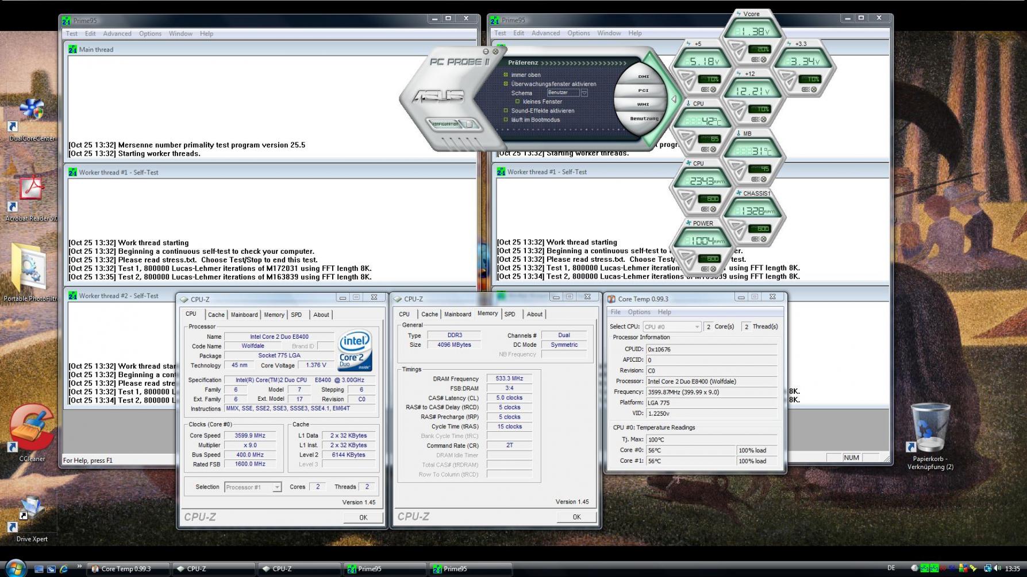Click the Prime95 icon in the Main thread title
Image resolution: width=1027 pixels, height=577 pixels.
click(72, 49)
